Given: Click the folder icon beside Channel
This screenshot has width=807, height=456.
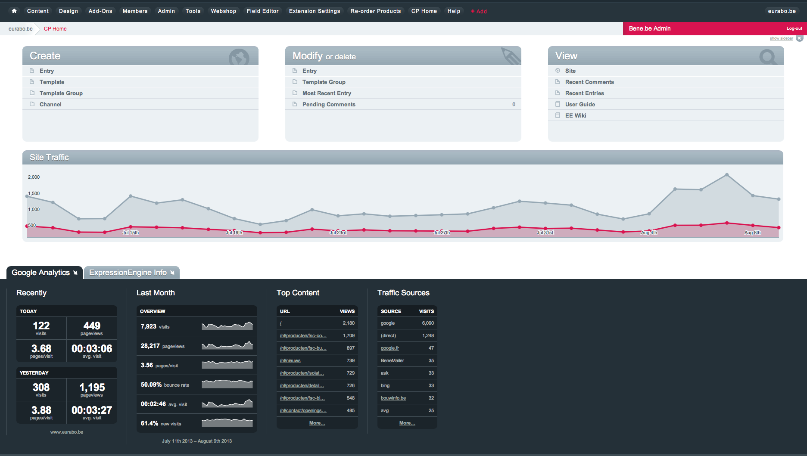Looking at the screenshot, I should coord(32,104).
